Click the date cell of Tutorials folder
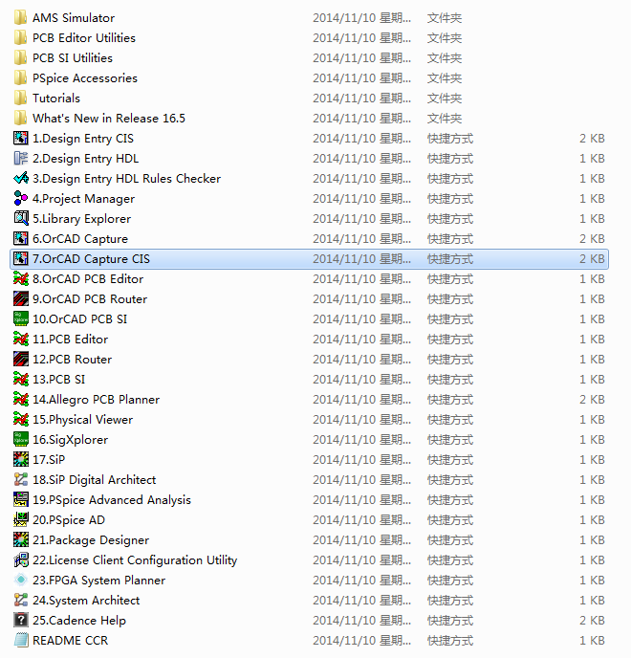Screen dimensions: 631x658 [x=361, y=99]
